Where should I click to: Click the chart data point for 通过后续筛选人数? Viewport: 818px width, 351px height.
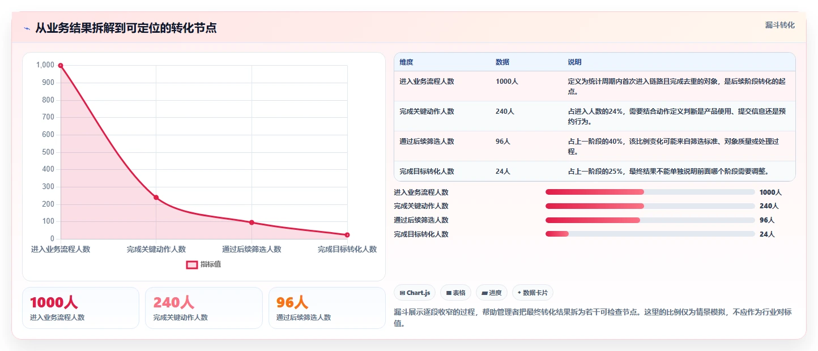click(x=252, y=222)
